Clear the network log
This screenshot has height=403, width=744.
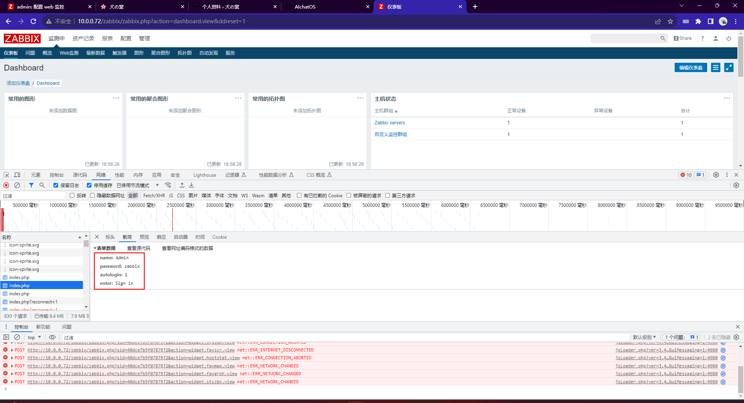click(x=17, y=185)
